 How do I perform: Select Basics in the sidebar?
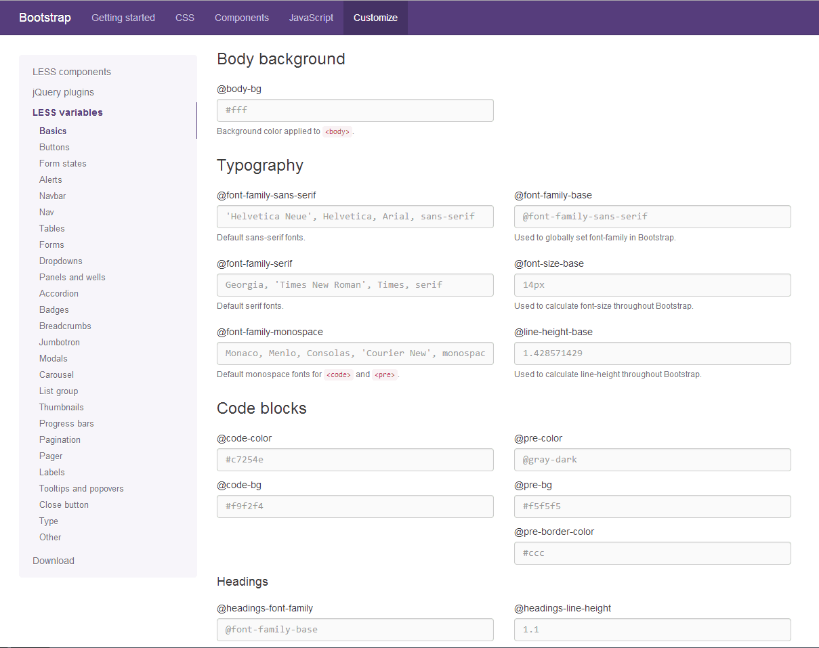click(x=53, y=131)
